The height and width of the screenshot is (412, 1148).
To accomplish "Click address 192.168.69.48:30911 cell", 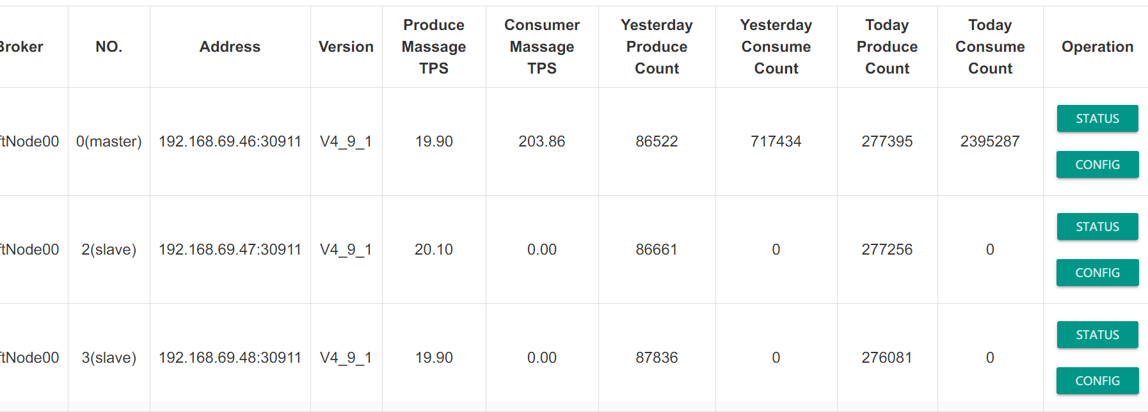I will (230, 358).
